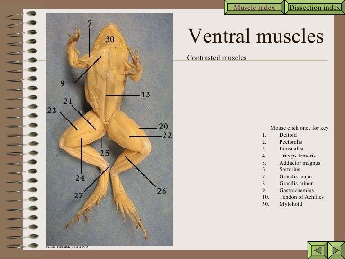Image resolution: width=345 pixels, height=259 pixels.
Task: Click the 'Ventral muscles' title
Action: click(x=256, y=36)
